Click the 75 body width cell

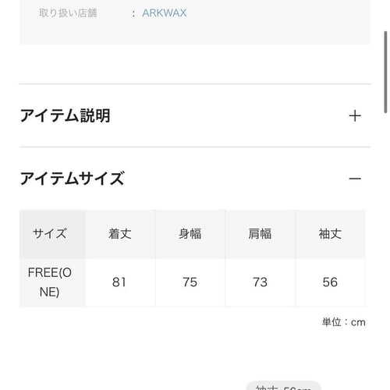[x=190, y=282]
